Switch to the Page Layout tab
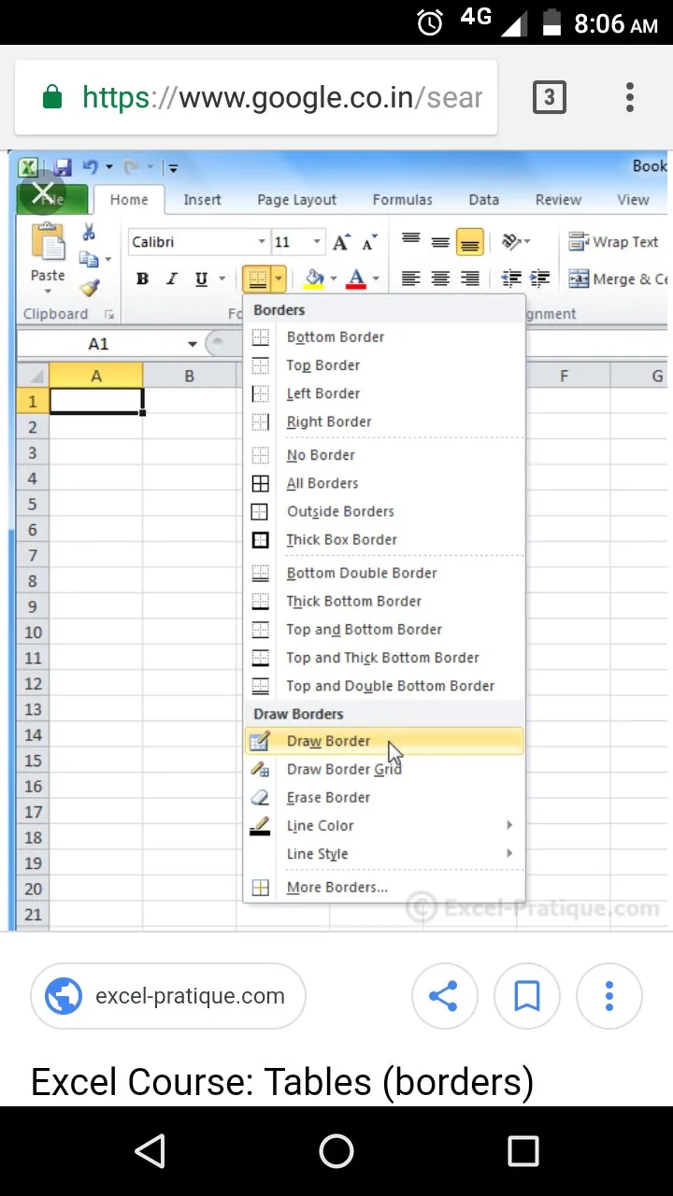Viewport: 673px width, 1196px height. point(296,199)
